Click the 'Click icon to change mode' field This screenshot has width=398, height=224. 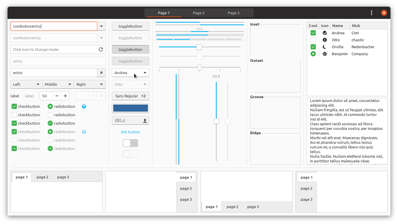pos(58,49)
